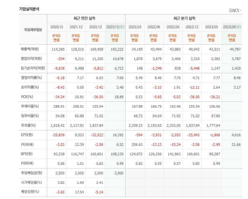Screen dimensions: 248x199
Task: Select the 288.91 debt ratio value
Action: pos(59,106)
